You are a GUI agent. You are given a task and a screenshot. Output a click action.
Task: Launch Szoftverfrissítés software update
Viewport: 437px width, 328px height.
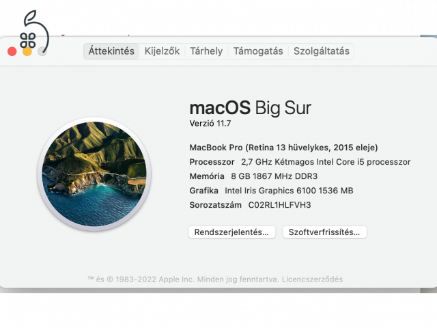point(325,232)
